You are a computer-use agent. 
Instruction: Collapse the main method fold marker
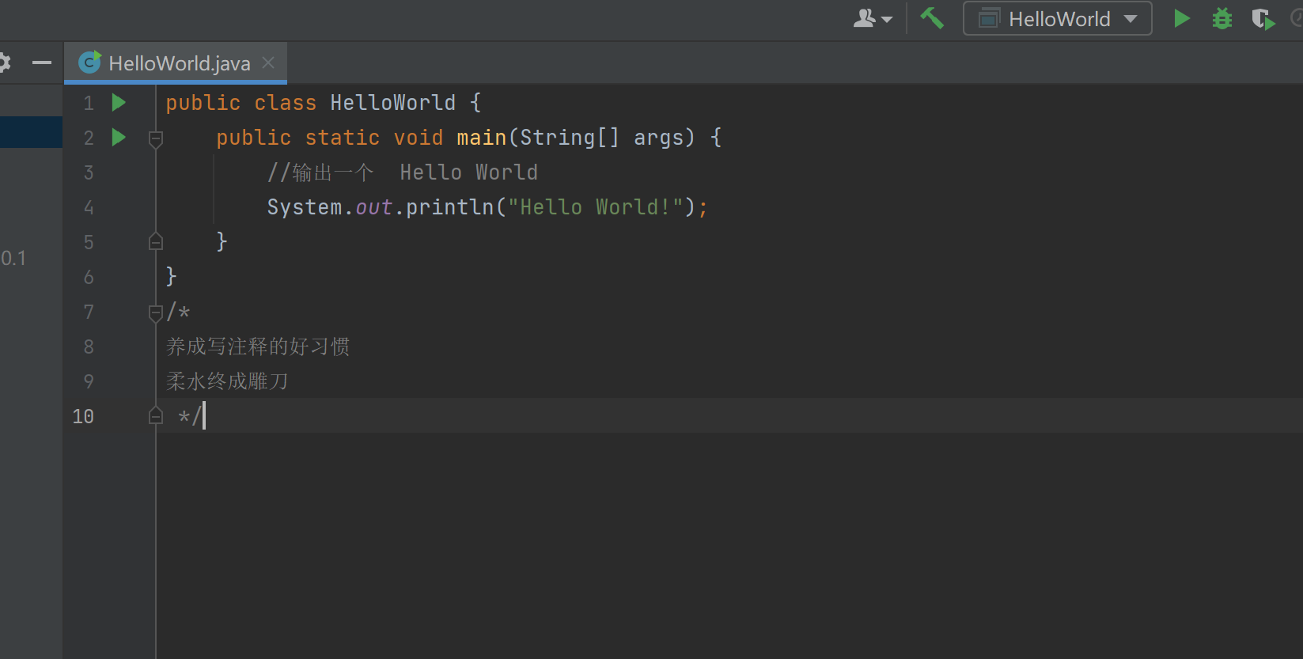156,139
